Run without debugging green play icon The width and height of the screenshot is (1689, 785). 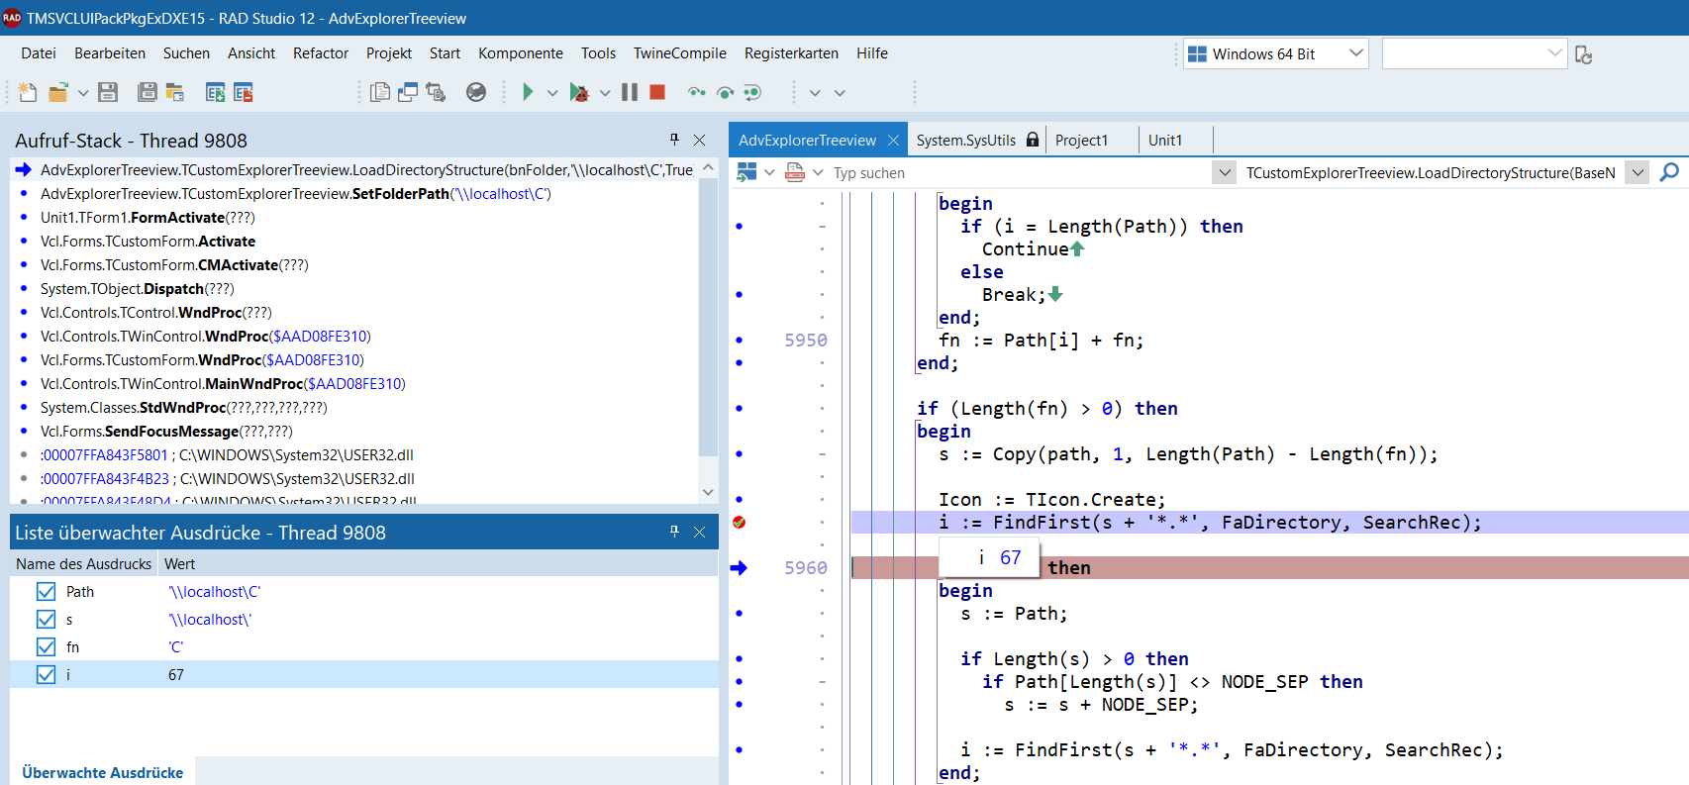click(x=528, y=92)
